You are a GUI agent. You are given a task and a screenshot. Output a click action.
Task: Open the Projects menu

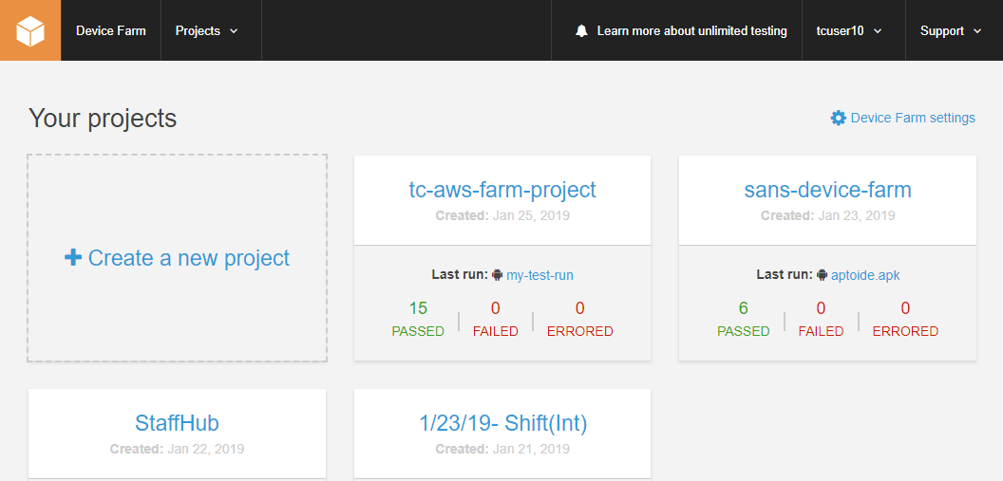point(207,30)
